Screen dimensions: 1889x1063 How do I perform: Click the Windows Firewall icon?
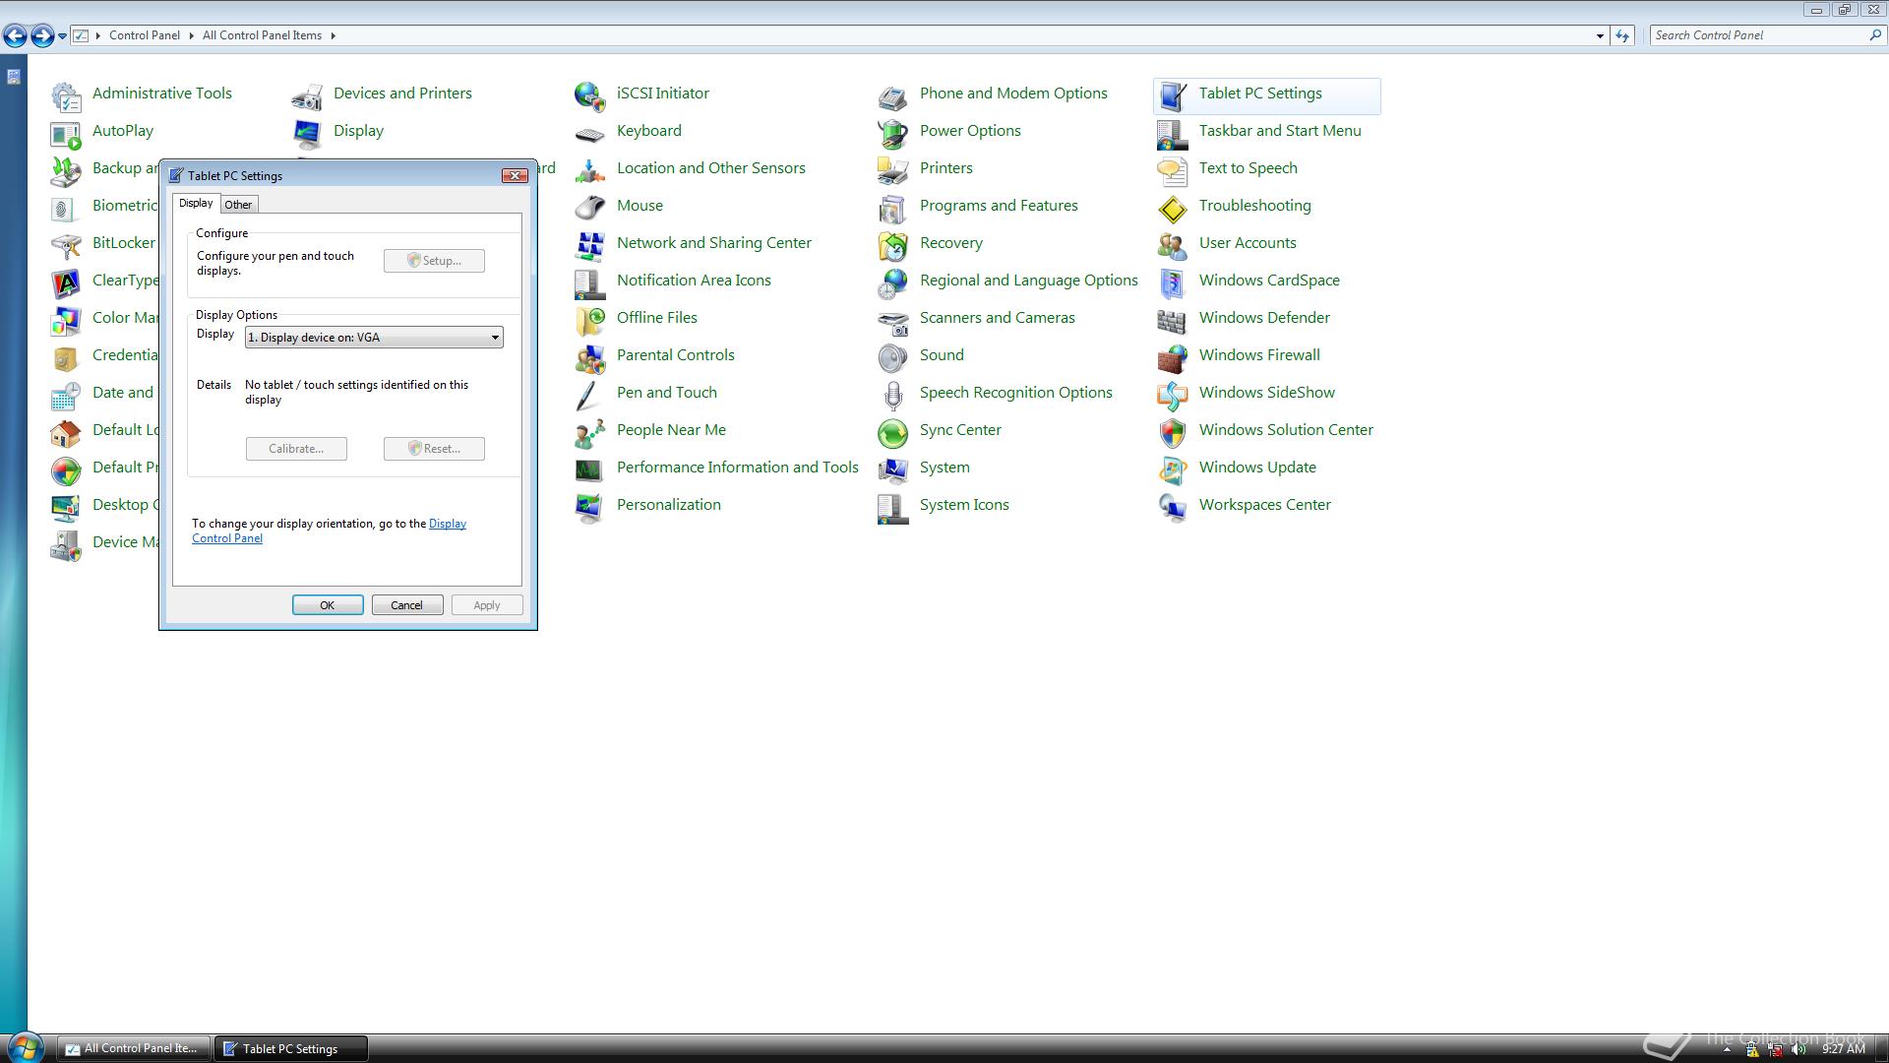[x=1173, y=357]
